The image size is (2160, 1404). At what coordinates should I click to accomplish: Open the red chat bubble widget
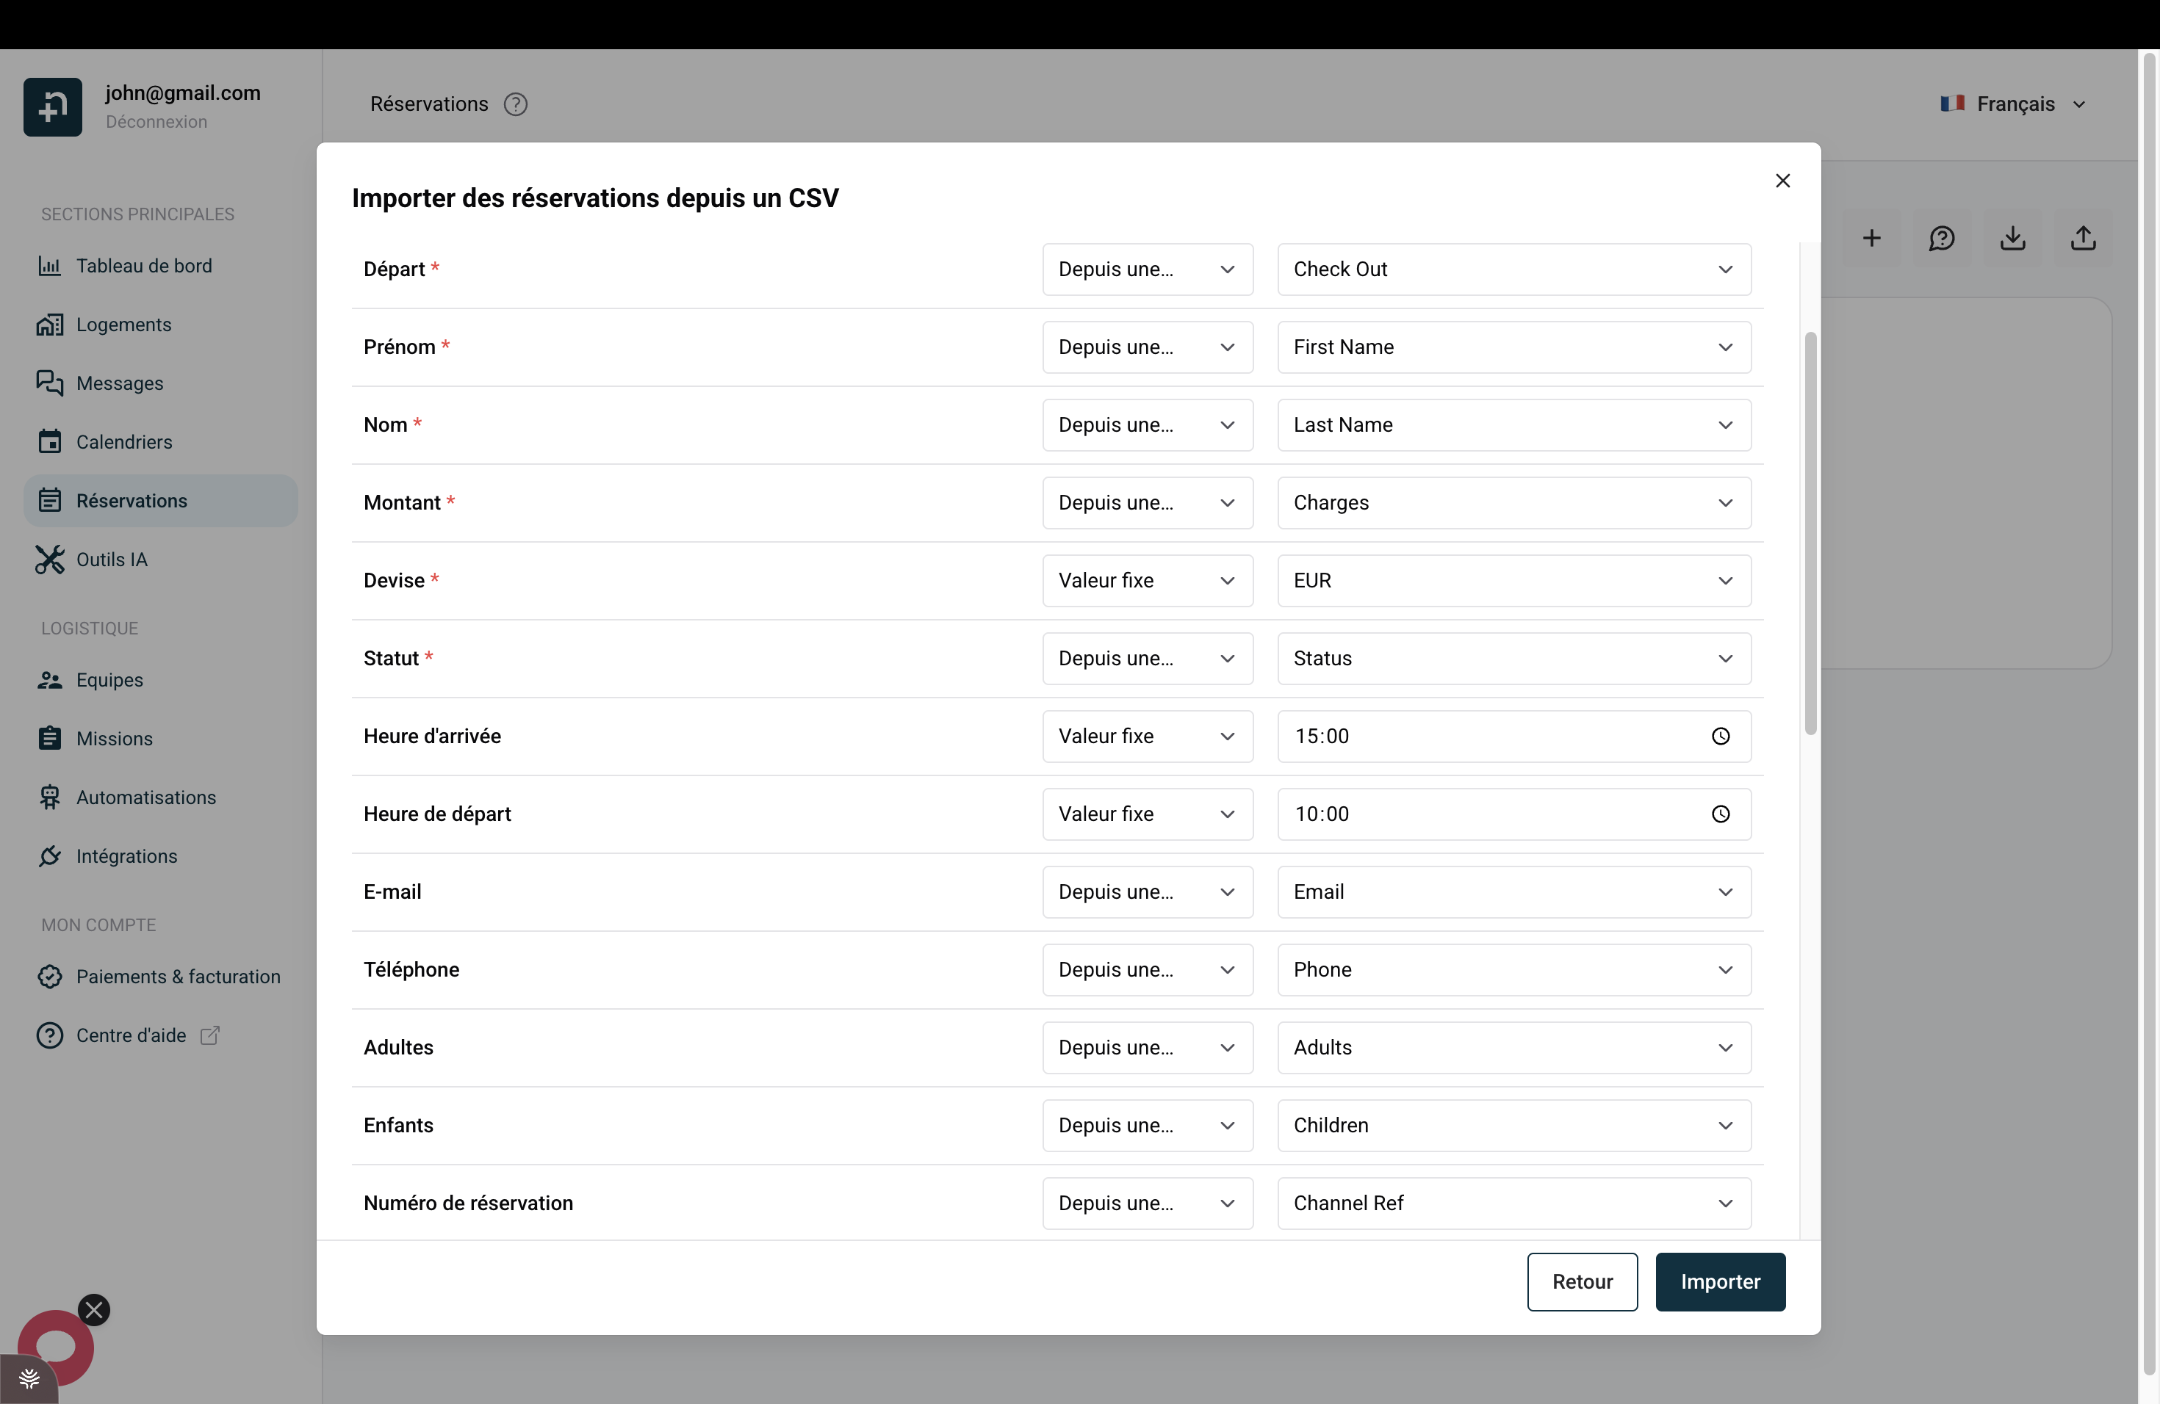coord(55,1347)
